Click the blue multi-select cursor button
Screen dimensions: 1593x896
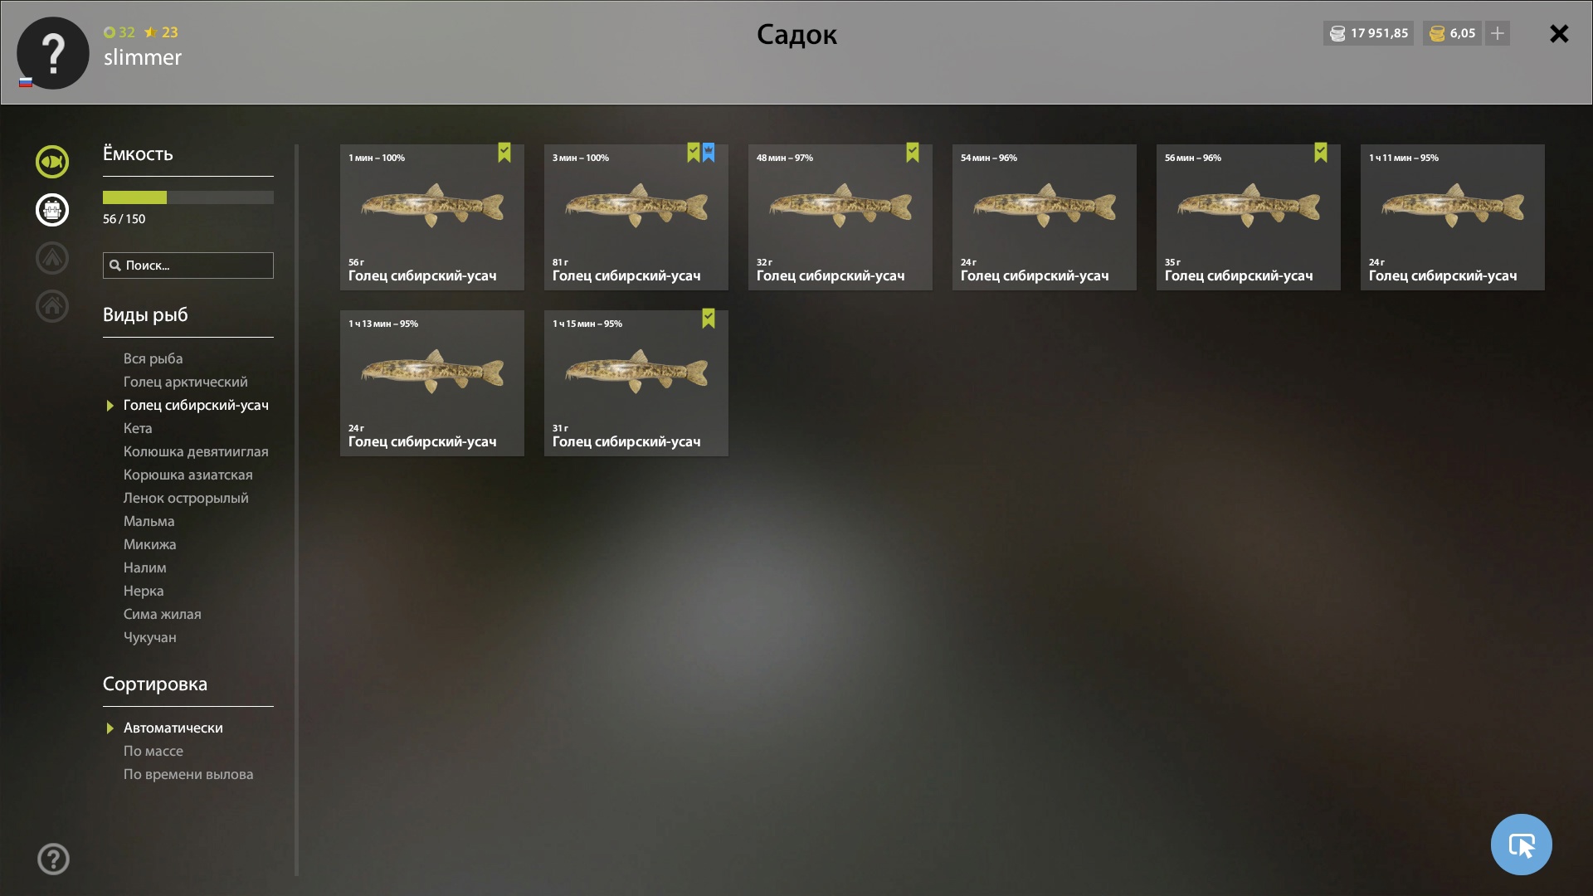[1521, 845]
